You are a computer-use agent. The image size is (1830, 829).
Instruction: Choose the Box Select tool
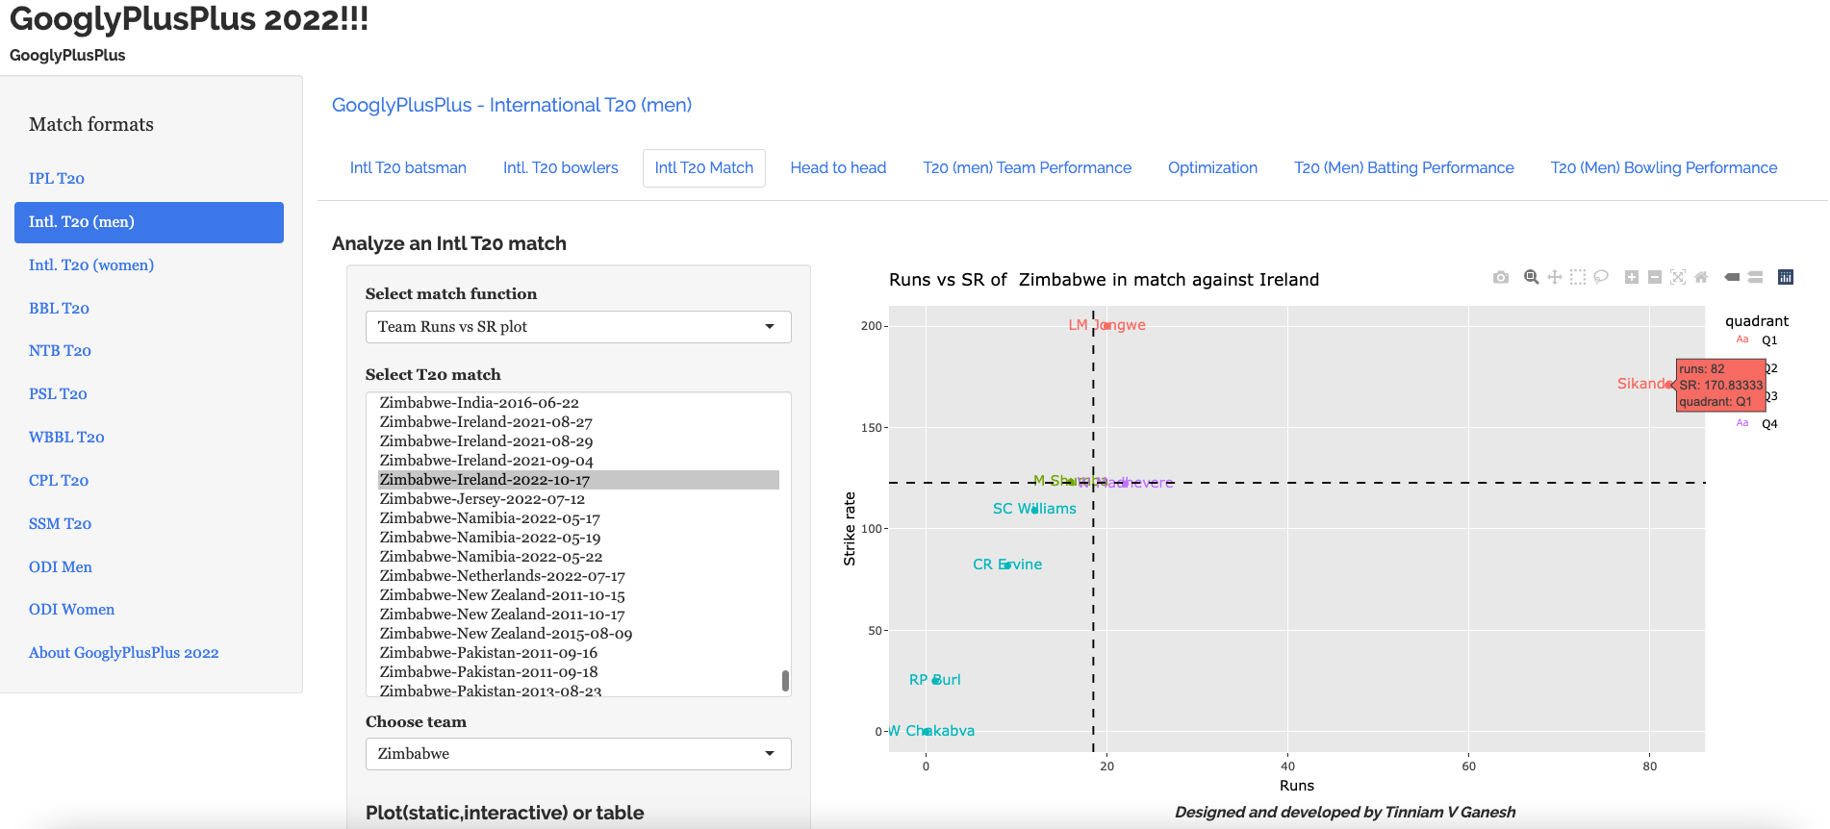click(x=1578, y=278)
